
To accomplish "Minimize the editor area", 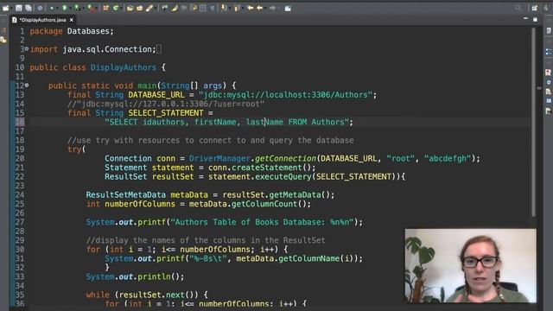I will (525, 19).
